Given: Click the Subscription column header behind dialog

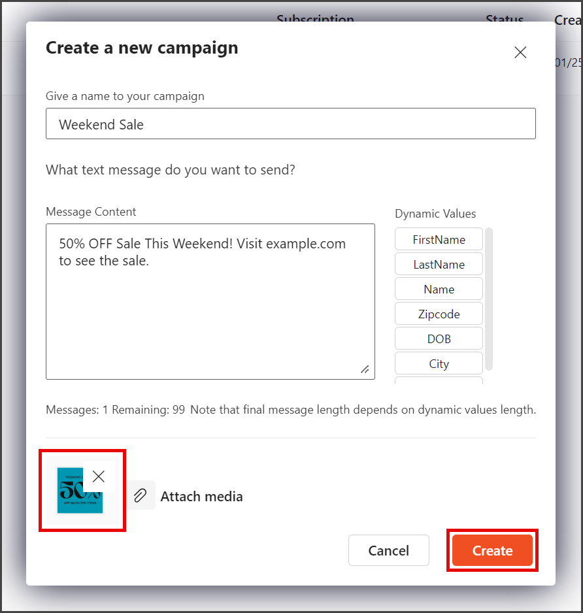Looking at the screenshot, I should [315, 18].
